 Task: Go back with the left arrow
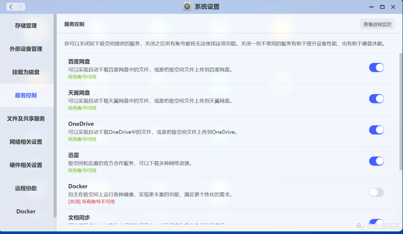[x=11, y=7]
